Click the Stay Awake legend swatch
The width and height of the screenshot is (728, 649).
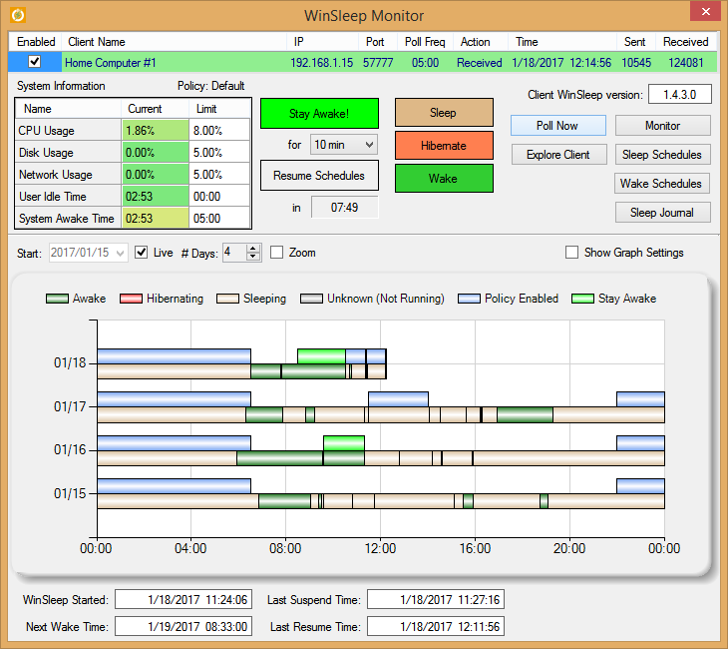coord(582,299)
